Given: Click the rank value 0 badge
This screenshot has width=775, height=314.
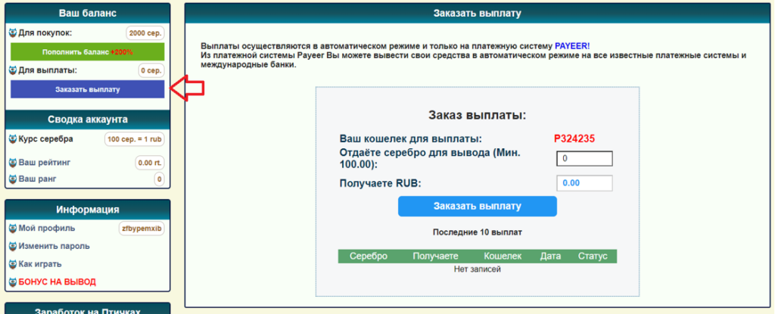Looking at the screenshot, I should pyautogui.click(x=159, y=179).
